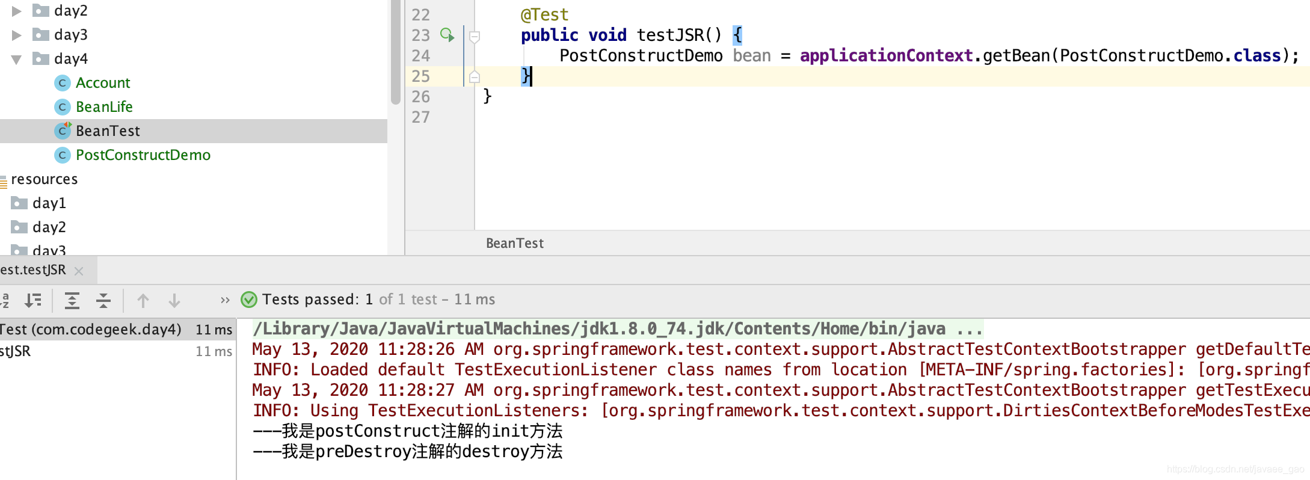
Task: Click line number 24 in gutter
Action: click(421, 56)
